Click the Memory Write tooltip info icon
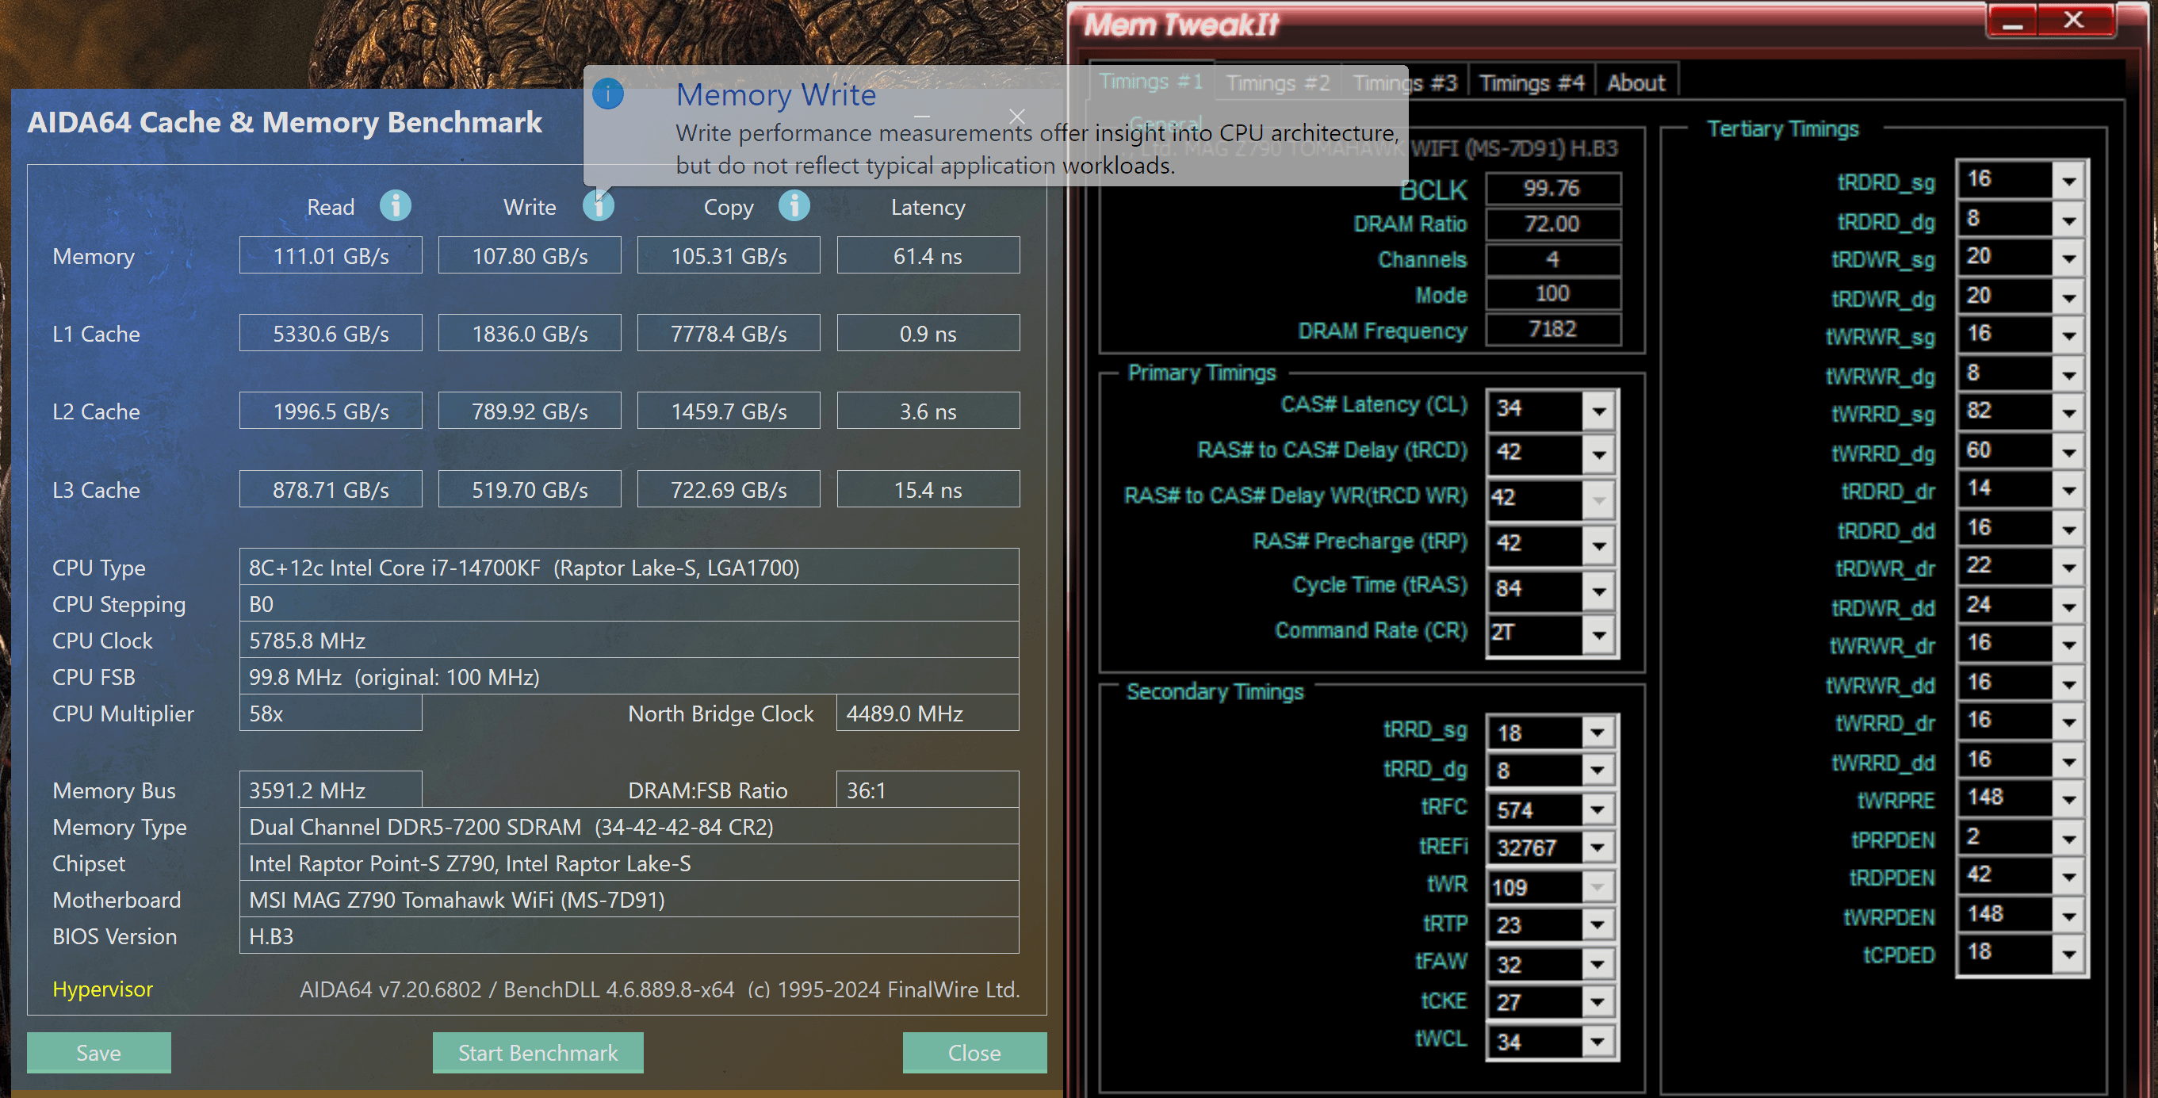Image resolution: width=2158 pixels, height=1098 pixels. click(x=608, y=94)
